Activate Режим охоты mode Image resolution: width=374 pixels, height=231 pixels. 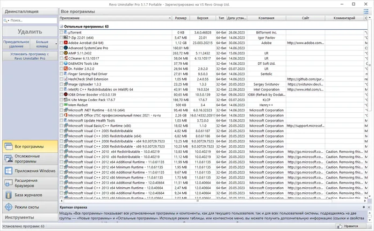30,207
